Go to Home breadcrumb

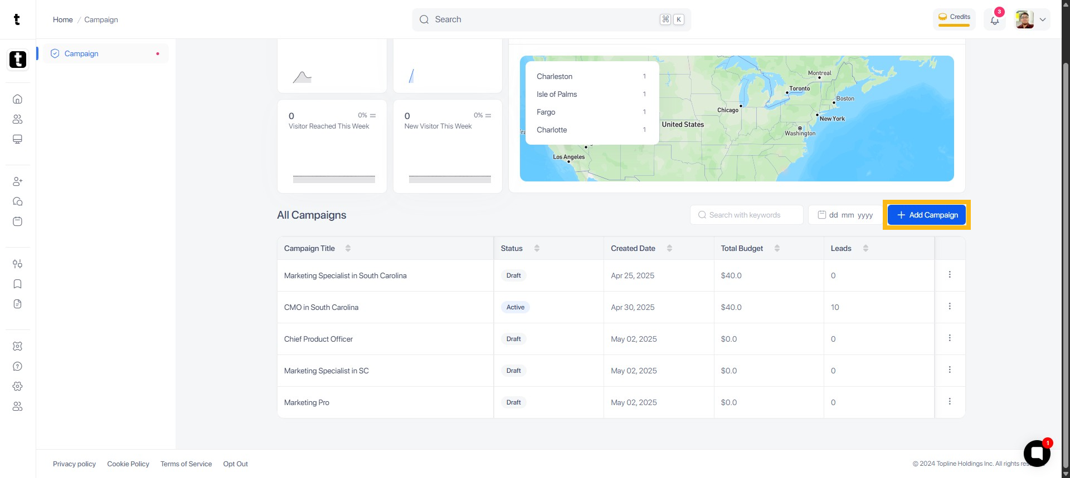(62, 19)
